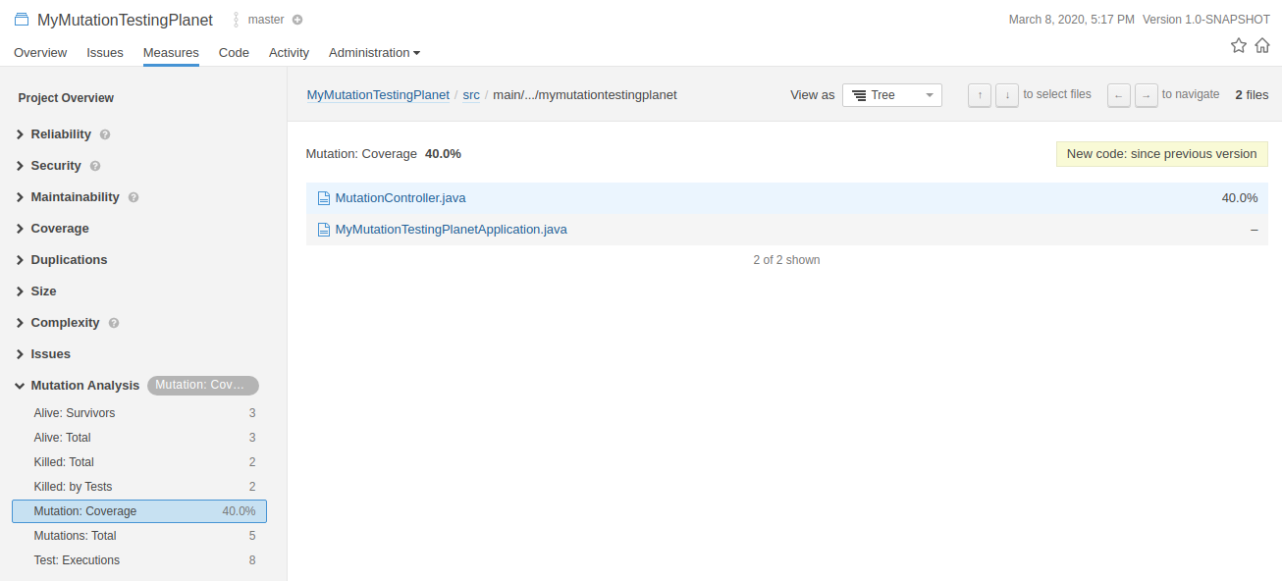Click the home icon to set homepage
1282x581 pixels.
1262,45
